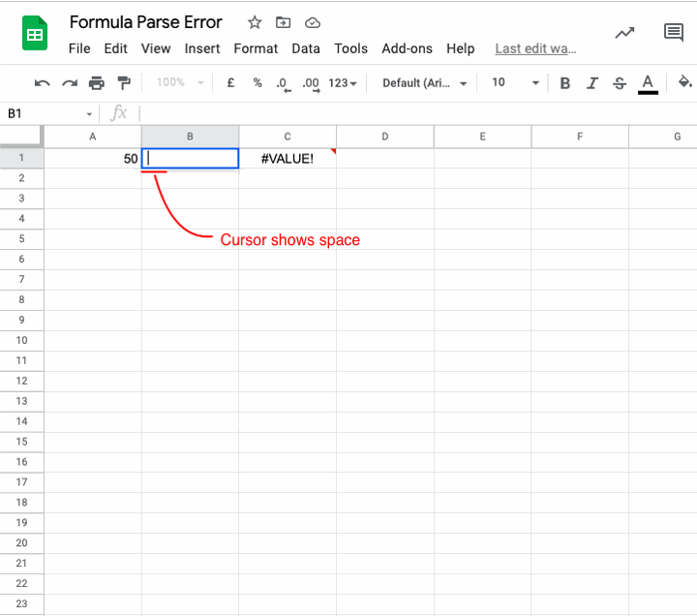Expand the B1 name box dropdown
Screen dimensions: 697x616
coord(89,114)
